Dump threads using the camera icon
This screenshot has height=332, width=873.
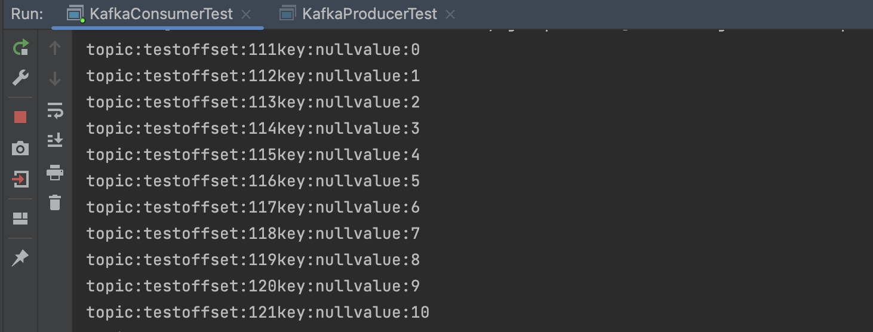20,148
